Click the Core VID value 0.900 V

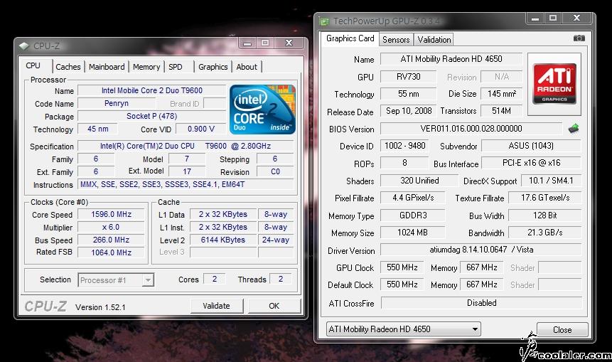pyautogui.click(x=201, y=129)
